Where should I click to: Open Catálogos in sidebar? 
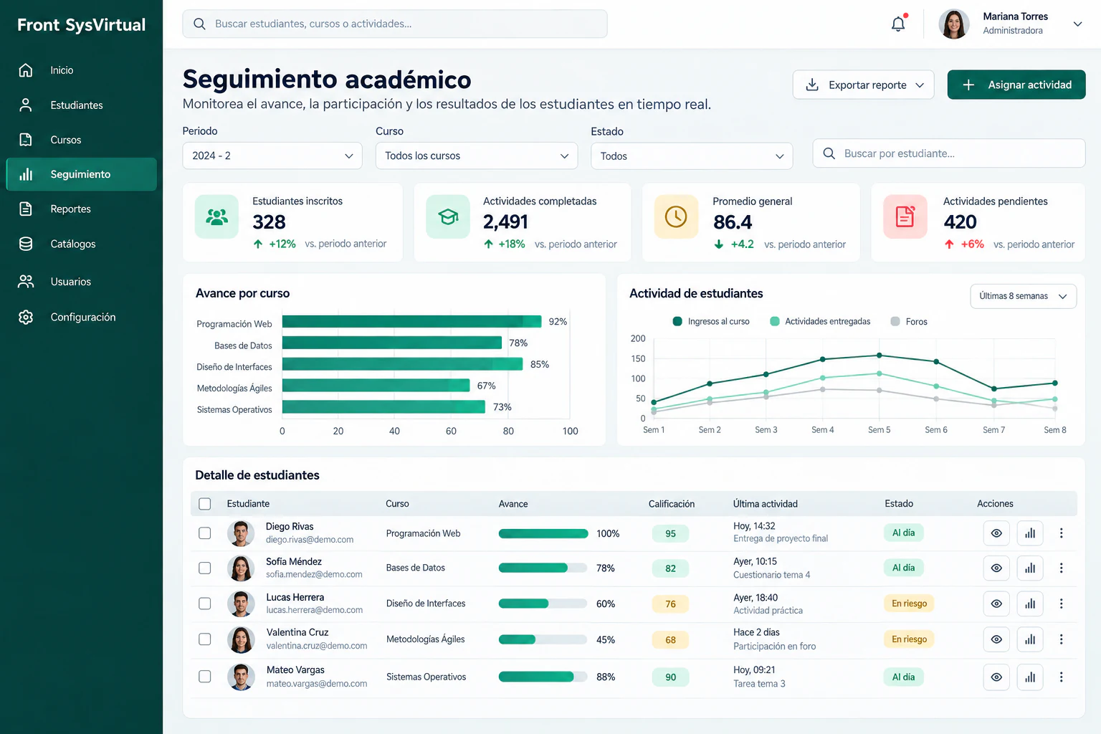pos(82,244)
